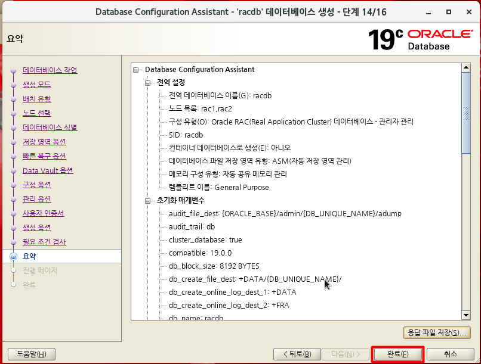Open the 관리 옵션 step
The image size is (481, 364).
(37, 199)
